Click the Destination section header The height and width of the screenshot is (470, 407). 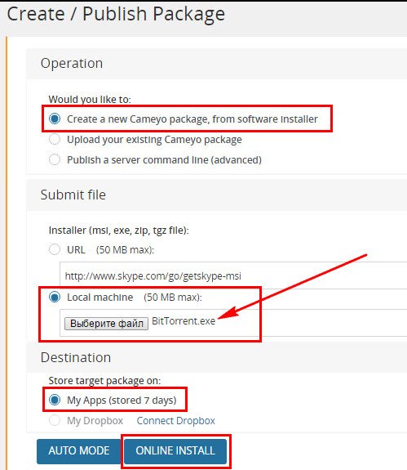[76, 357]
